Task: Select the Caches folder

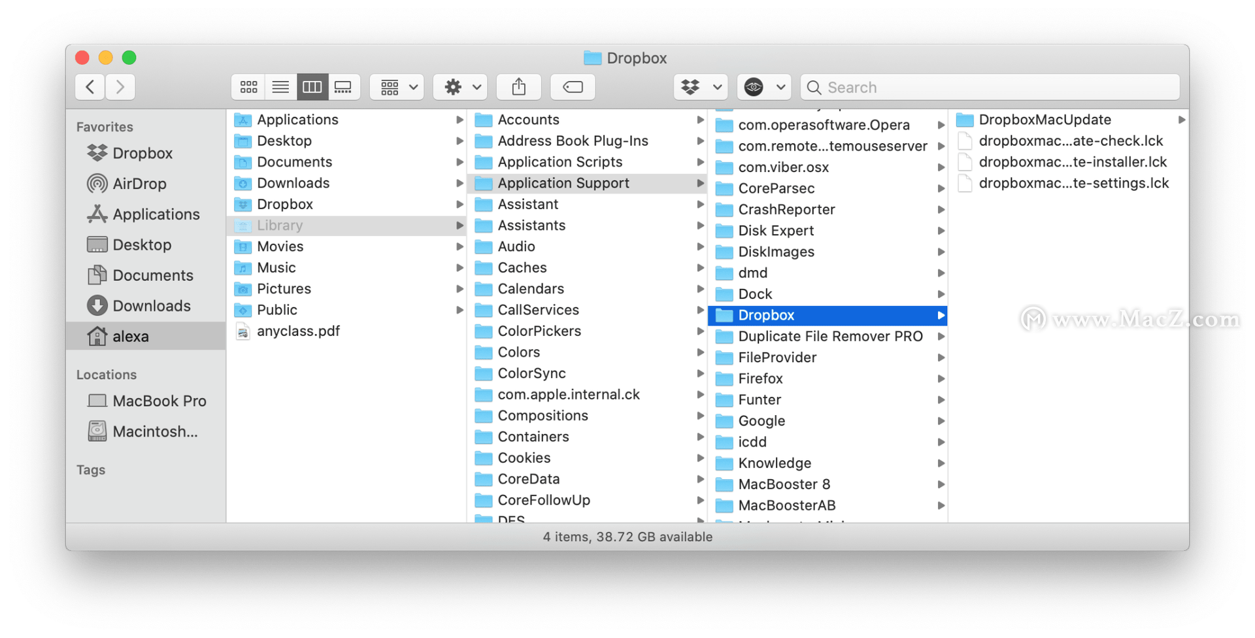Action: [588, 267]
